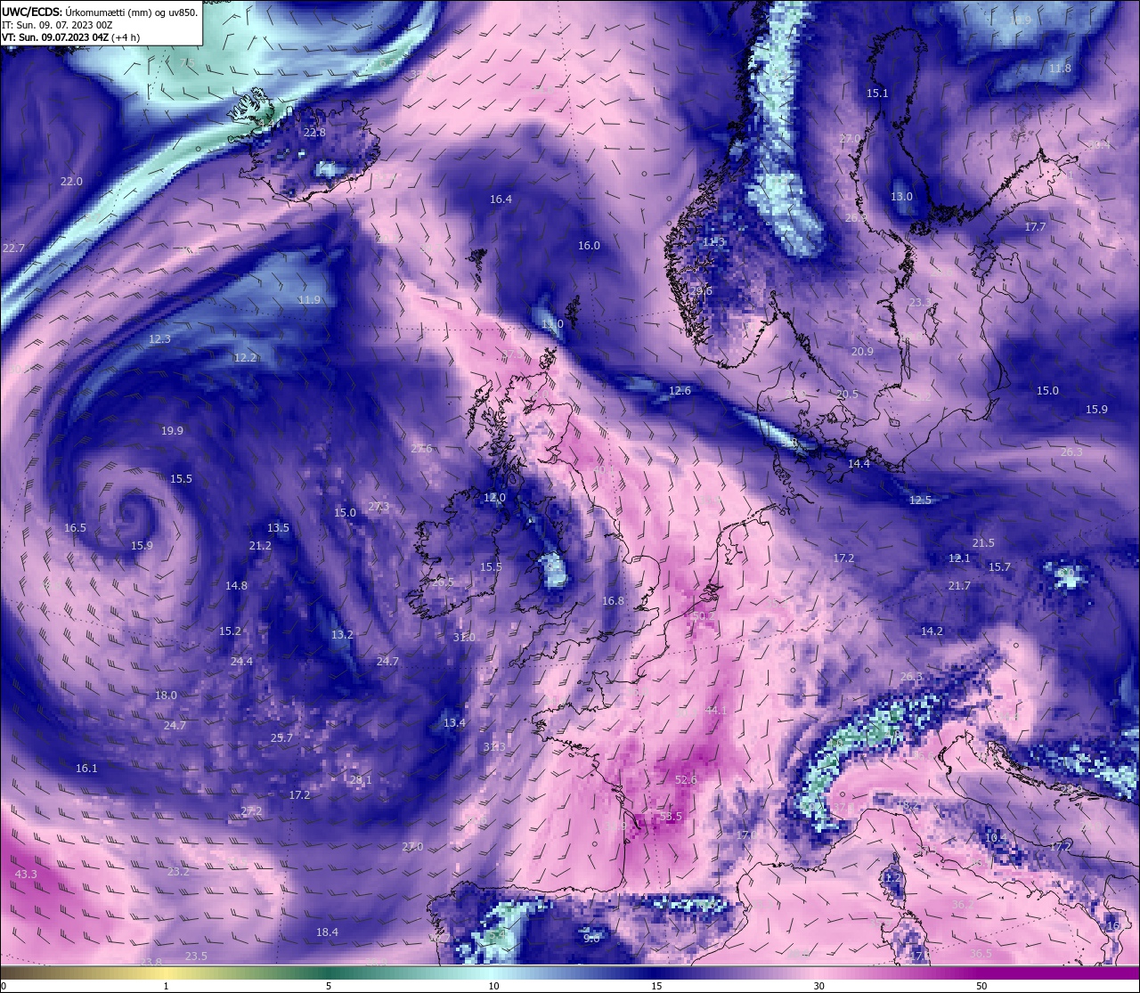Click the 12.5 value over Poland

[x=920, y=500]
